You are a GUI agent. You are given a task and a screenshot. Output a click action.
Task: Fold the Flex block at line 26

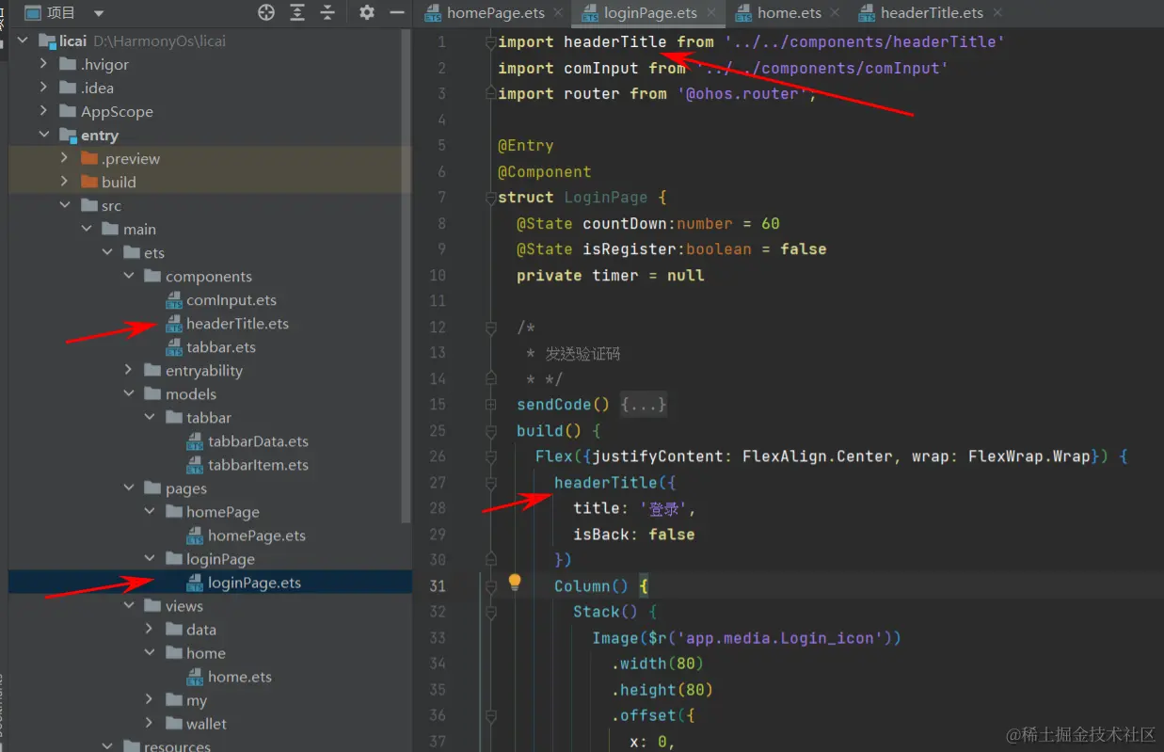point(490,456)
